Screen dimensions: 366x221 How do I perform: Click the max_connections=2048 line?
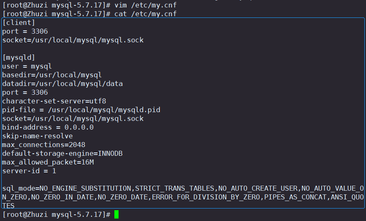tap(44, 145)
